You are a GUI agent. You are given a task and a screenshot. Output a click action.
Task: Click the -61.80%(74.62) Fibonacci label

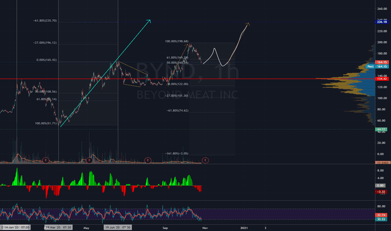click(x=177, y=110)
